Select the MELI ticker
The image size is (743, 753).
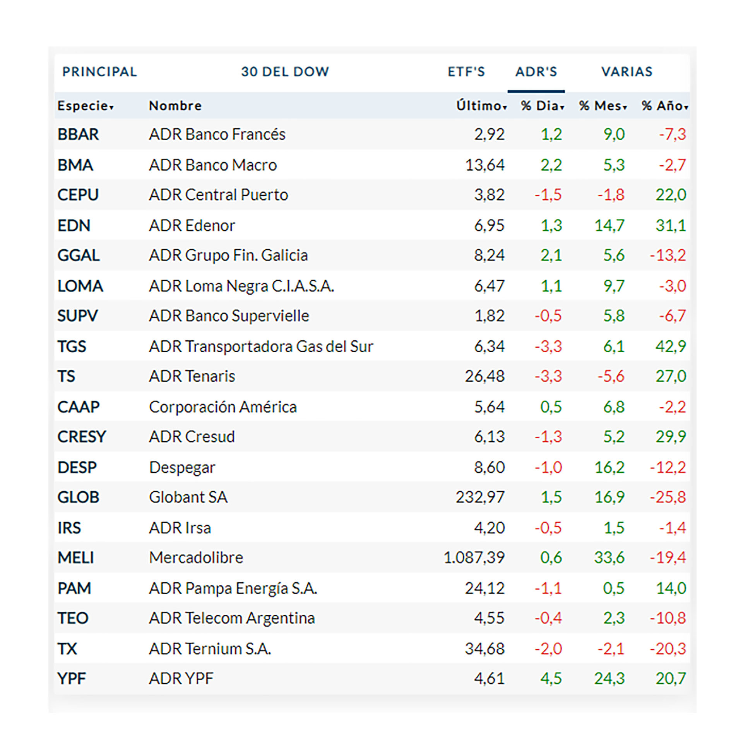[x=76, y=558]
